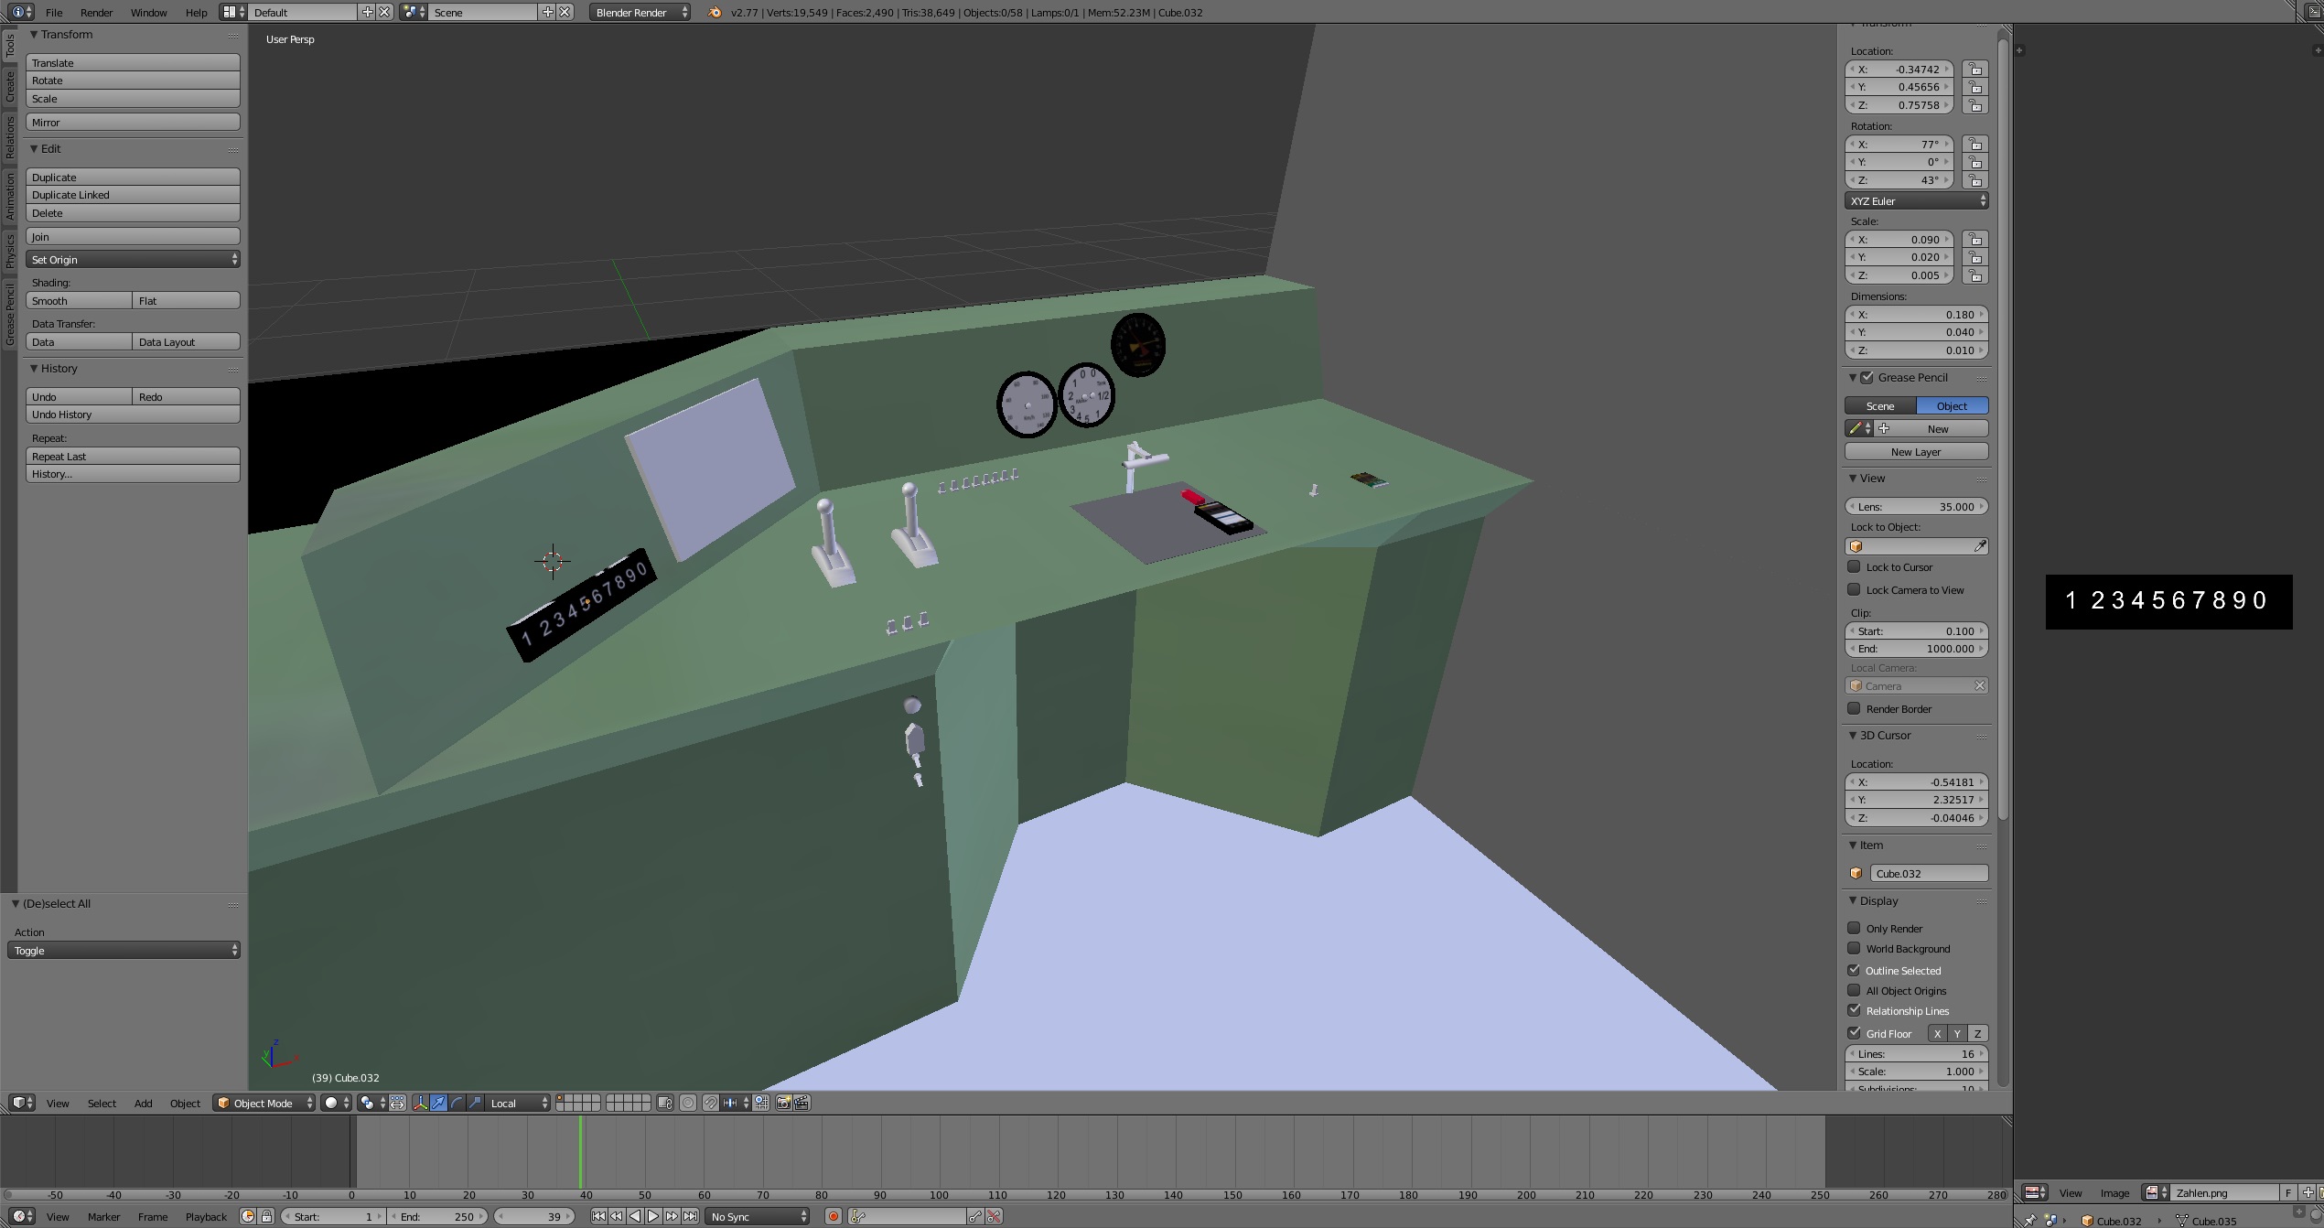The width and height of the screenshot is (2324, 1228).
Task: Click the snap magnet icon
Action: coord(711,1103)
